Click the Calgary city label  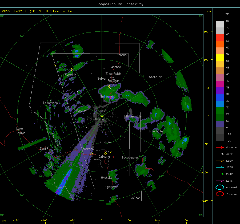click(x=104, y=157)
